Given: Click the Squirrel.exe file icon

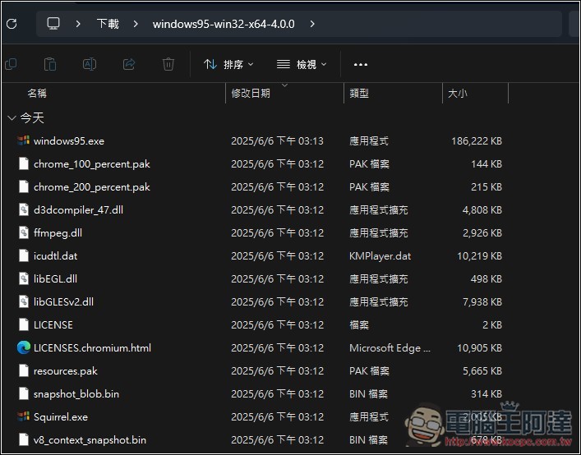Looking at the screenshot, I should 23,416.
